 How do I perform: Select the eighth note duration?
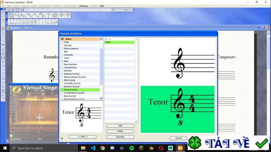pos(25,22)
